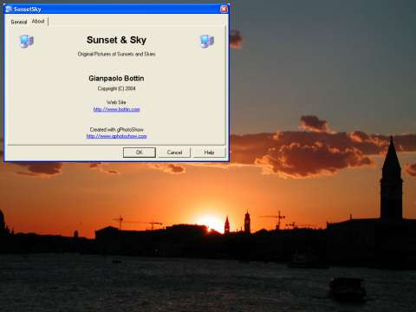Screen dimensions: 416x312
Task: Open the www.gphotoshow.com link
Action: [x=116, y=136]
